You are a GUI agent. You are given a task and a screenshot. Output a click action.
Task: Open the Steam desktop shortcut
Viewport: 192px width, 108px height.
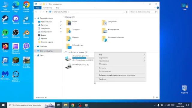coord(5,19)
